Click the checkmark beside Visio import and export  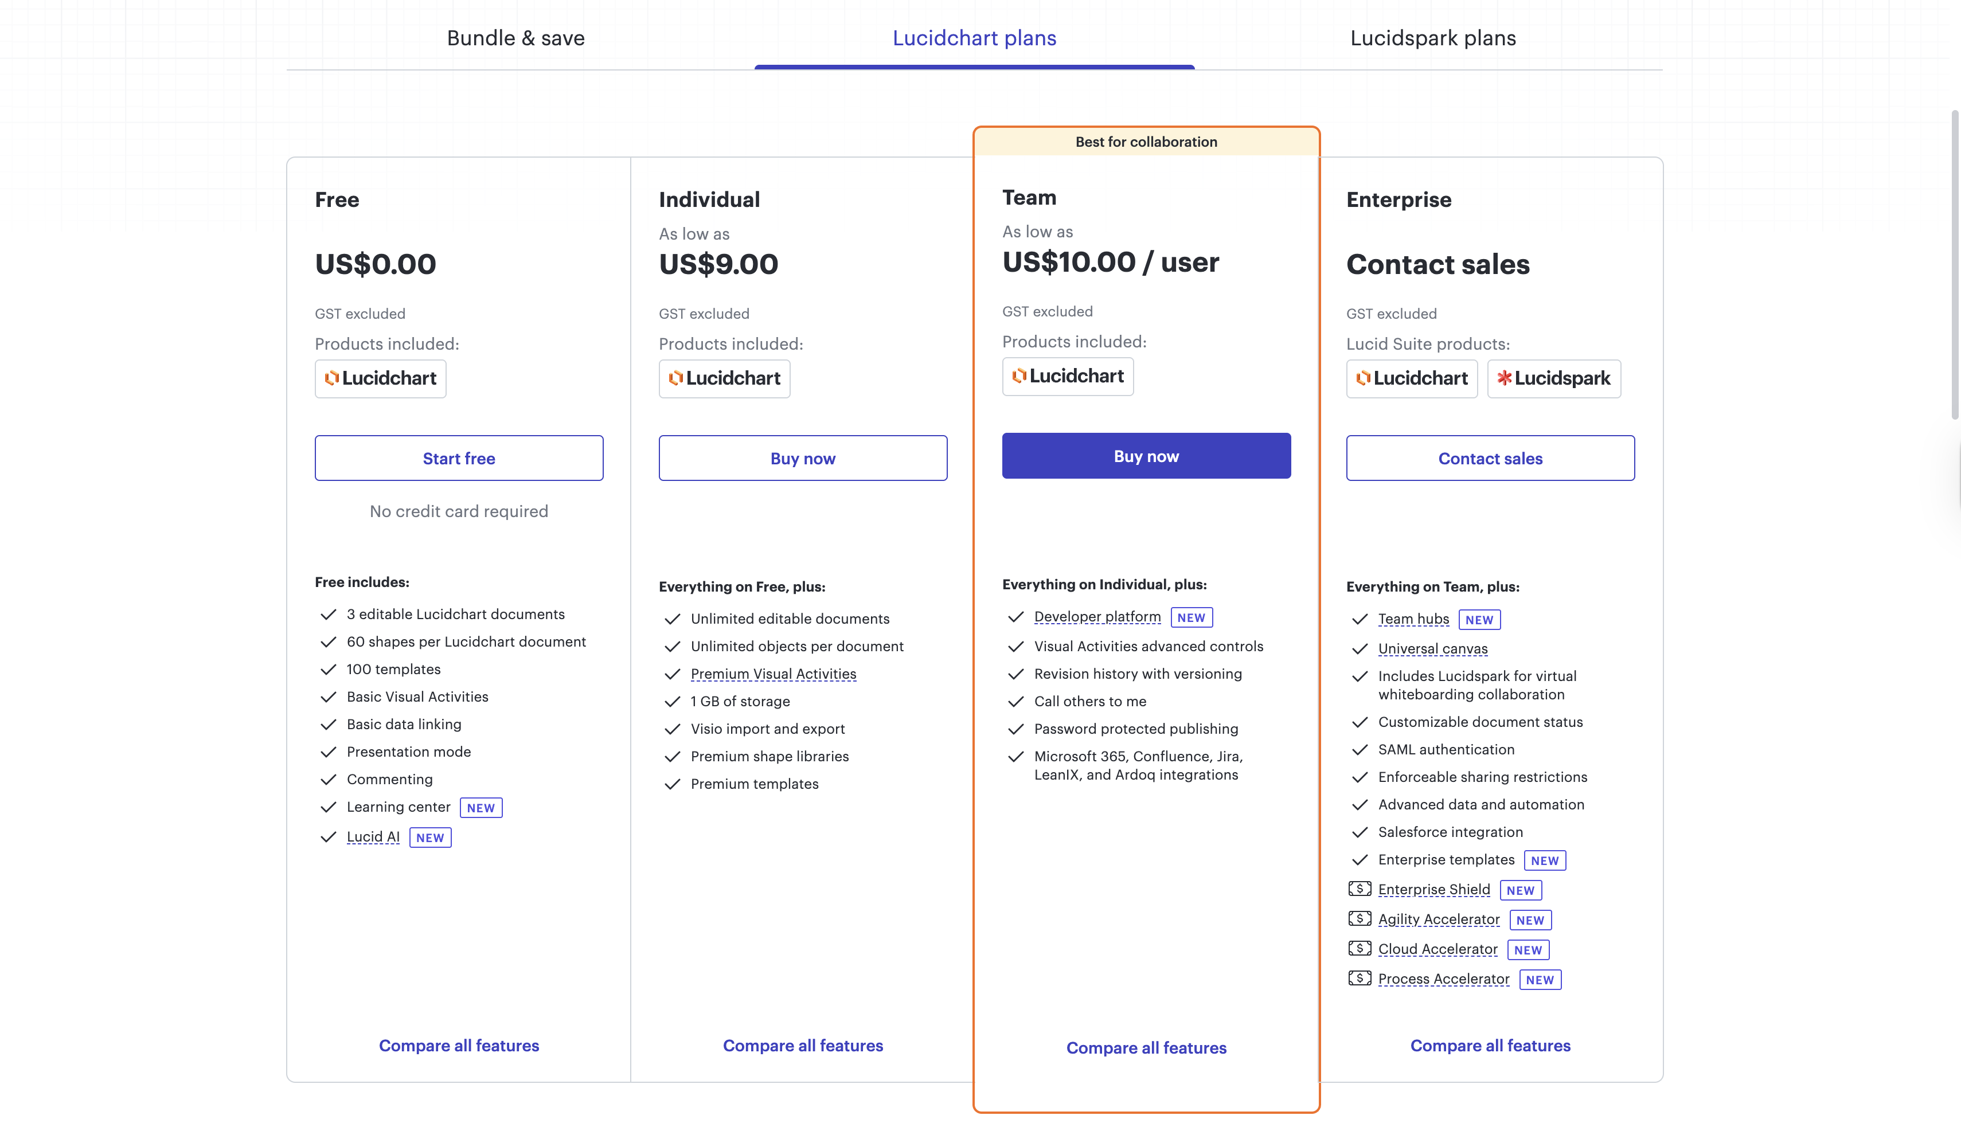pos(672,729)
